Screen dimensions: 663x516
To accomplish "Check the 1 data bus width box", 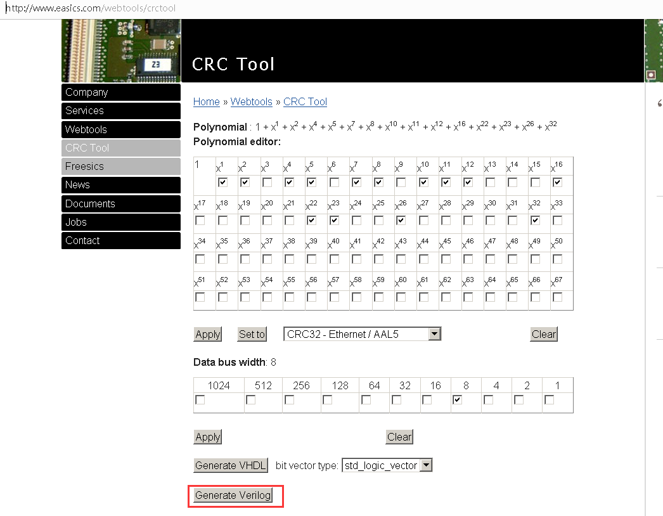I will (550, 400).
